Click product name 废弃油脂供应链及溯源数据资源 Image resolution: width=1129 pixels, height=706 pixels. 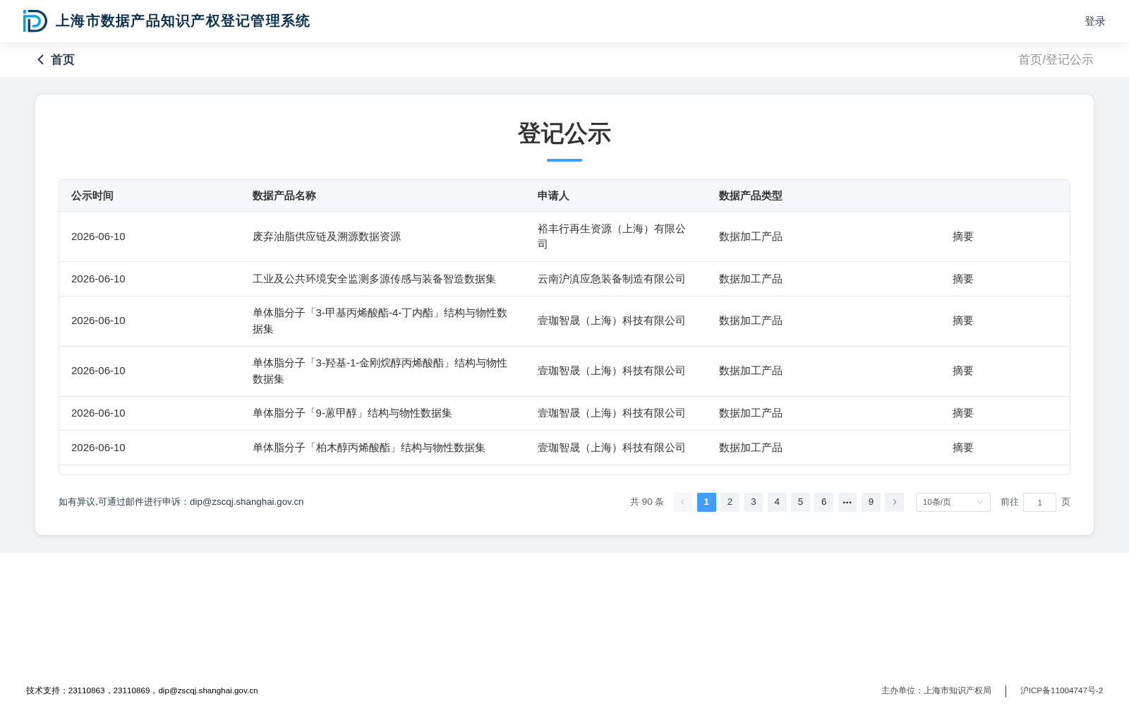click(327, 237)
